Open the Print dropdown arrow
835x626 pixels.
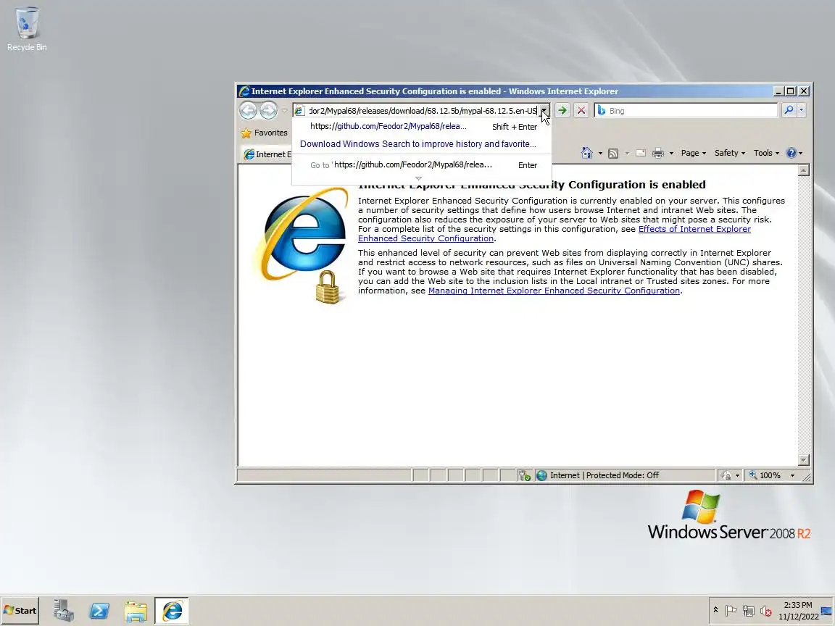coord(671,154)
